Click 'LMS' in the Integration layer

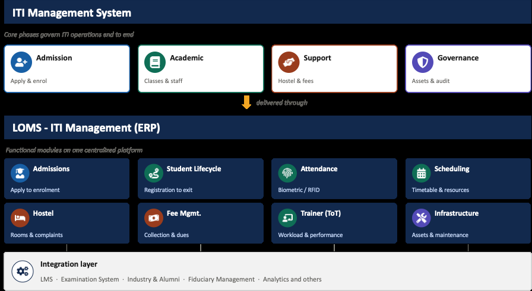click(x=46, y=280)
